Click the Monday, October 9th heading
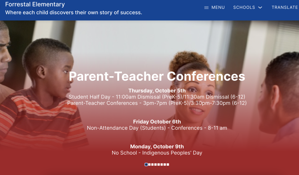 click(x=157, y=147)
